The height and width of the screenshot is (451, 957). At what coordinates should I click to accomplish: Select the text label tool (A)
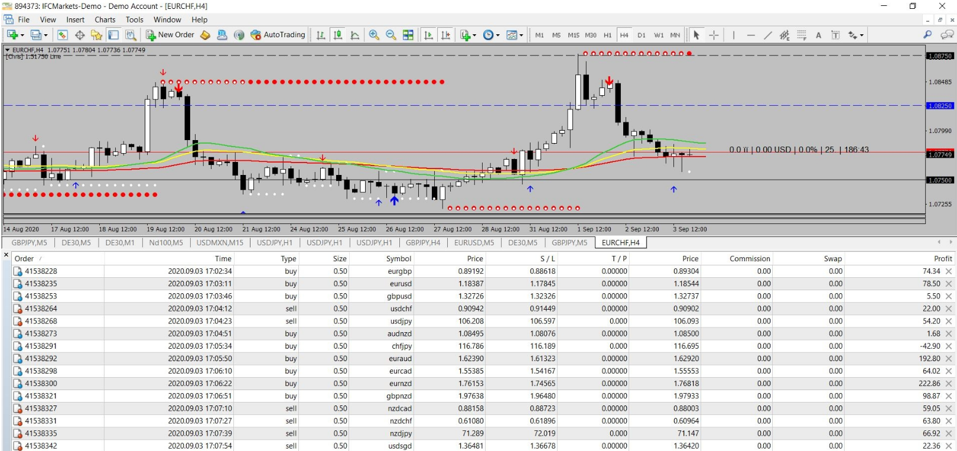(818, 35)
